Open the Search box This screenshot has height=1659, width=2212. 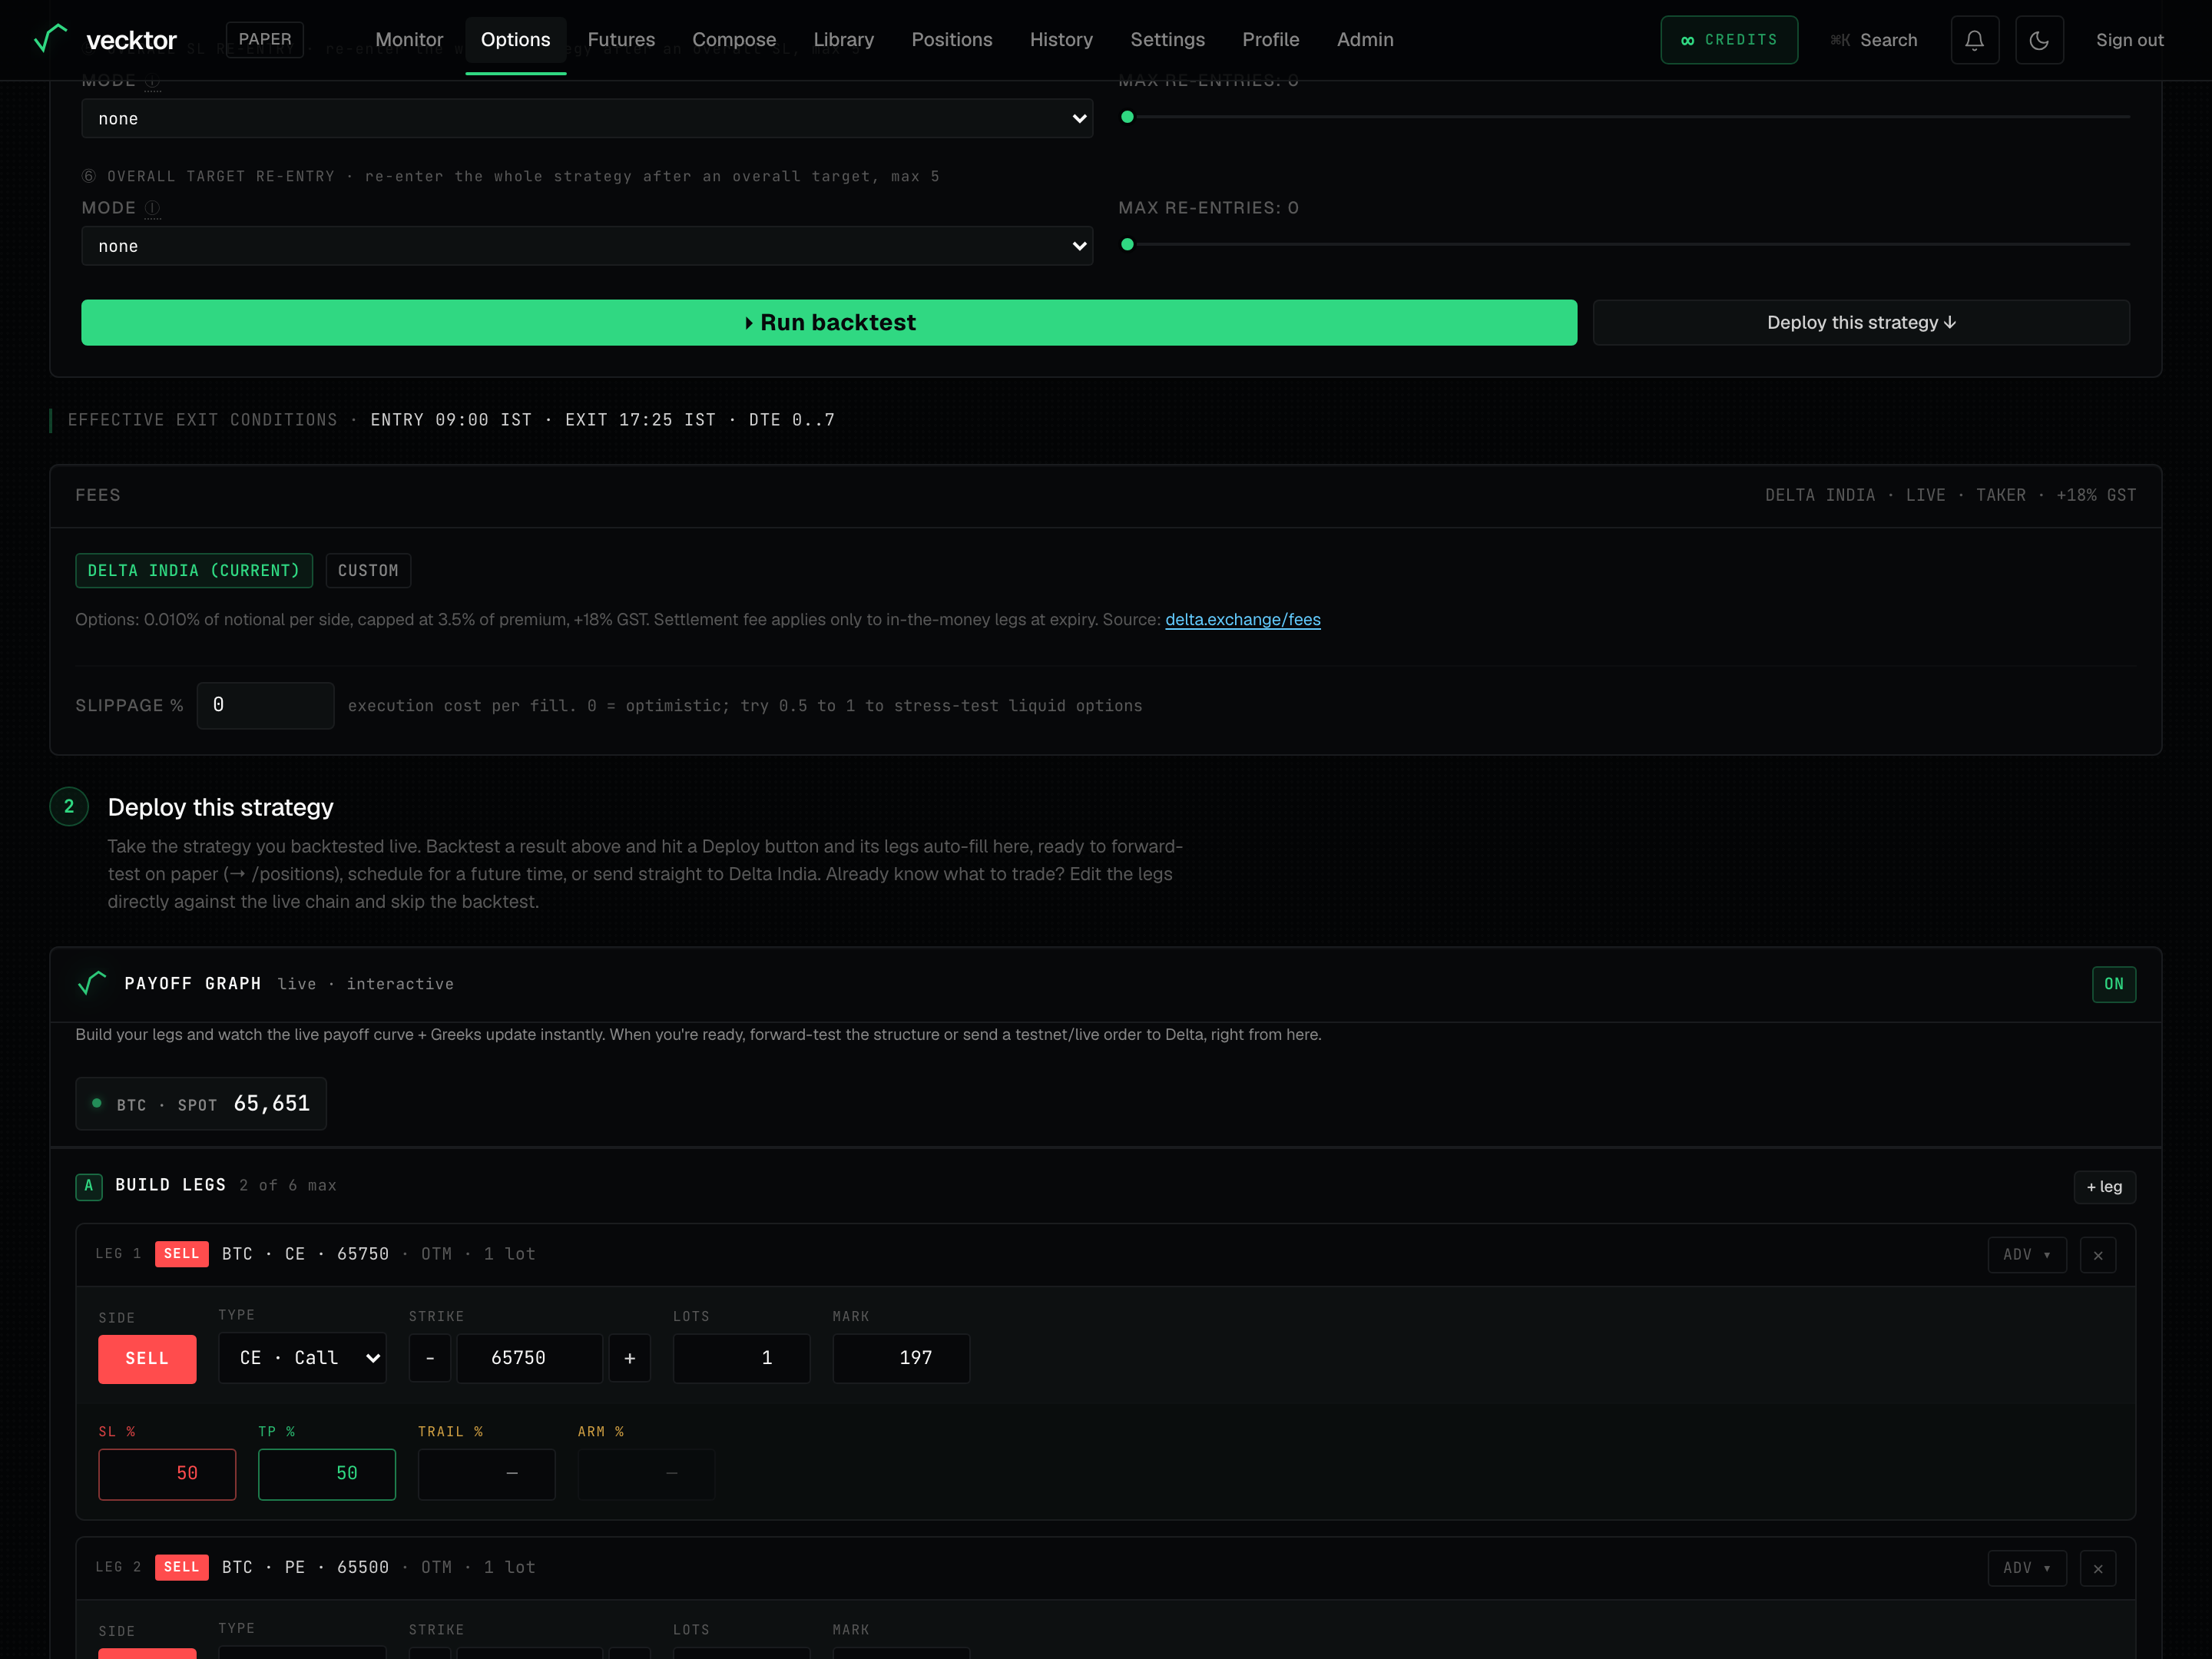pyautogui.click(x=1874, y=40)
